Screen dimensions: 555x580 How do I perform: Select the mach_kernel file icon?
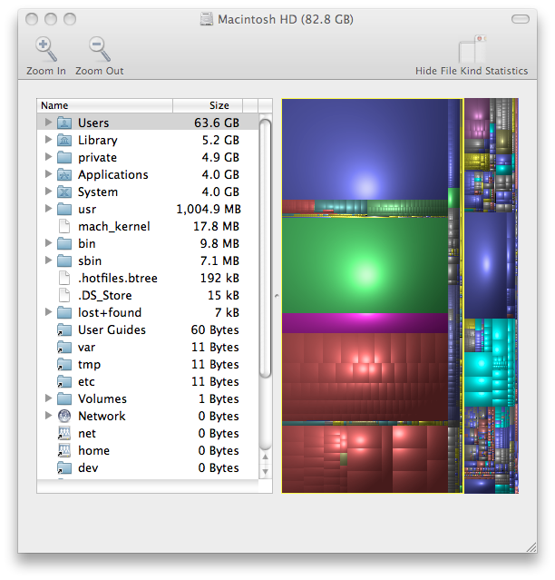pyautogui.click(x=64, y=226)
